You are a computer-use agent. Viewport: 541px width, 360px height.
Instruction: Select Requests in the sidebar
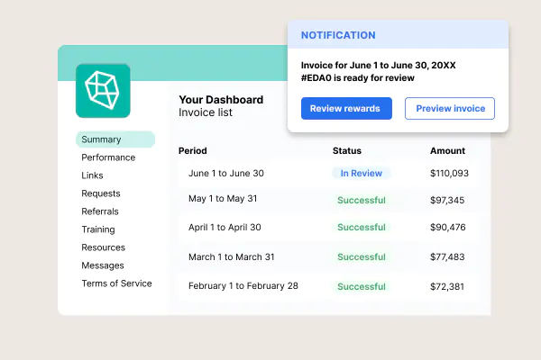pyautogui.click(x=100, y=193)
